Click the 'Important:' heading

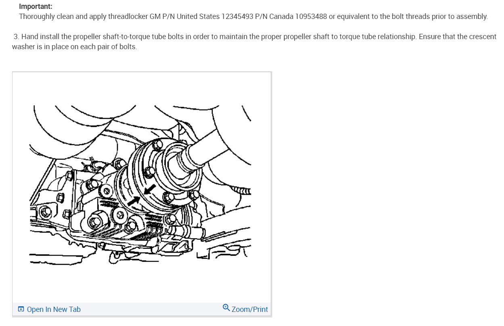click(36, 7)
